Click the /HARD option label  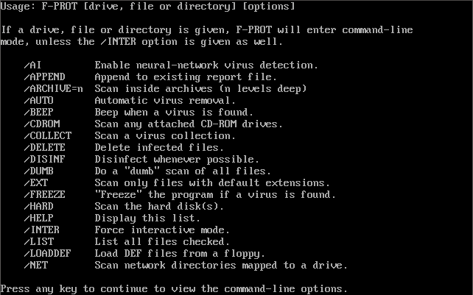pos(39,206)
